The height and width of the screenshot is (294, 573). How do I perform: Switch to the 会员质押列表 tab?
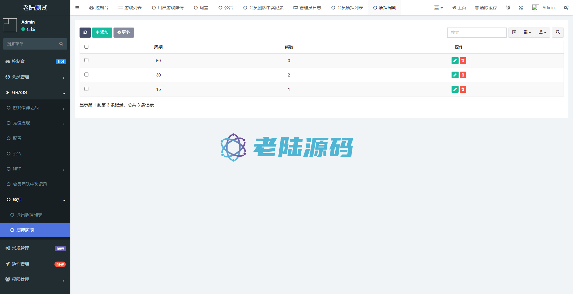pyautogui.click(x=347, y=8)
